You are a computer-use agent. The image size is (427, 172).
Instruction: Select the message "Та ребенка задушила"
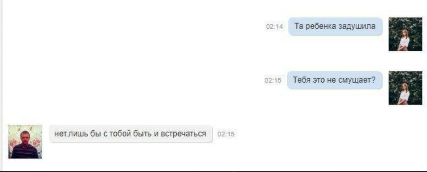(x=335, y=26)
